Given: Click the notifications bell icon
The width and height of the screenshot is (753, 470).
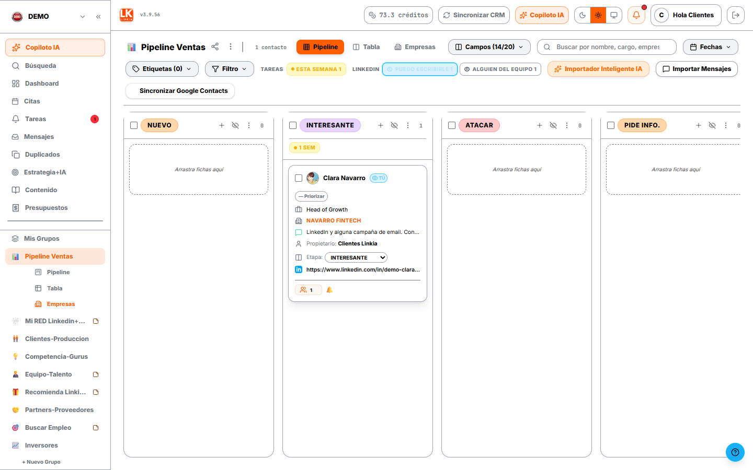Looking at the screenshot, I should click(636, 15).
